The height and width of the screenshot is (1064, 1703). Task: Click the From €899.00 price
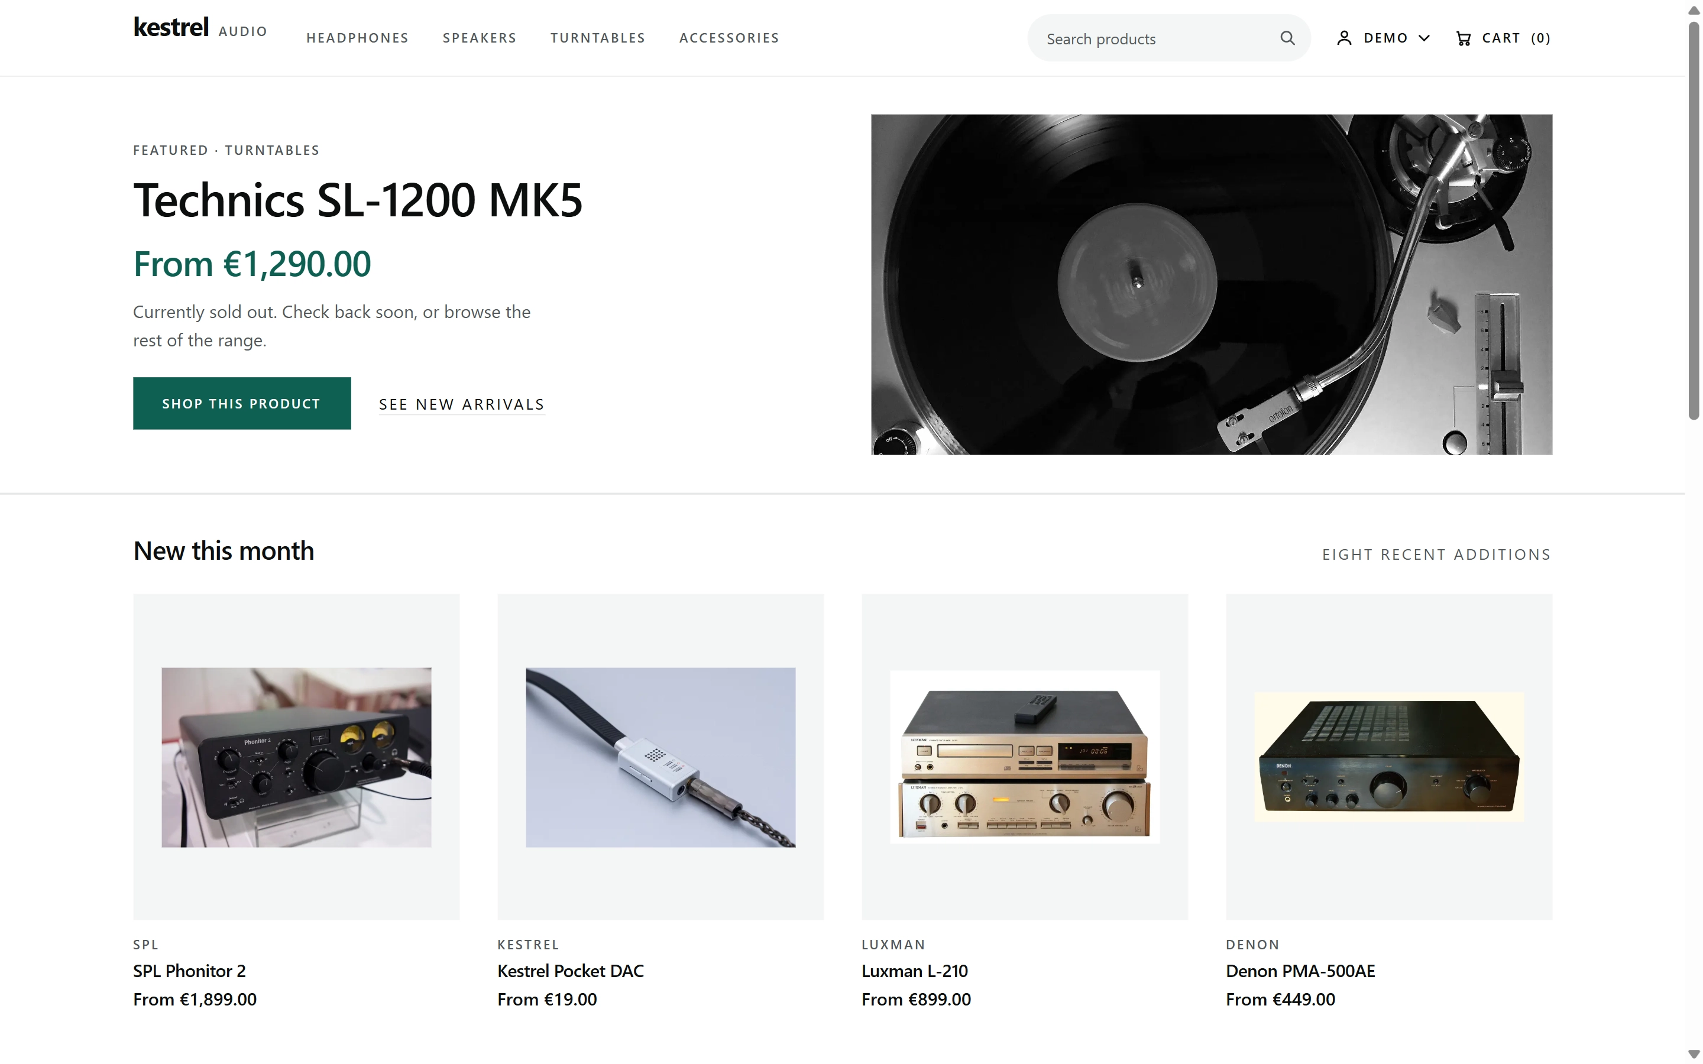(x=916, y=999)
